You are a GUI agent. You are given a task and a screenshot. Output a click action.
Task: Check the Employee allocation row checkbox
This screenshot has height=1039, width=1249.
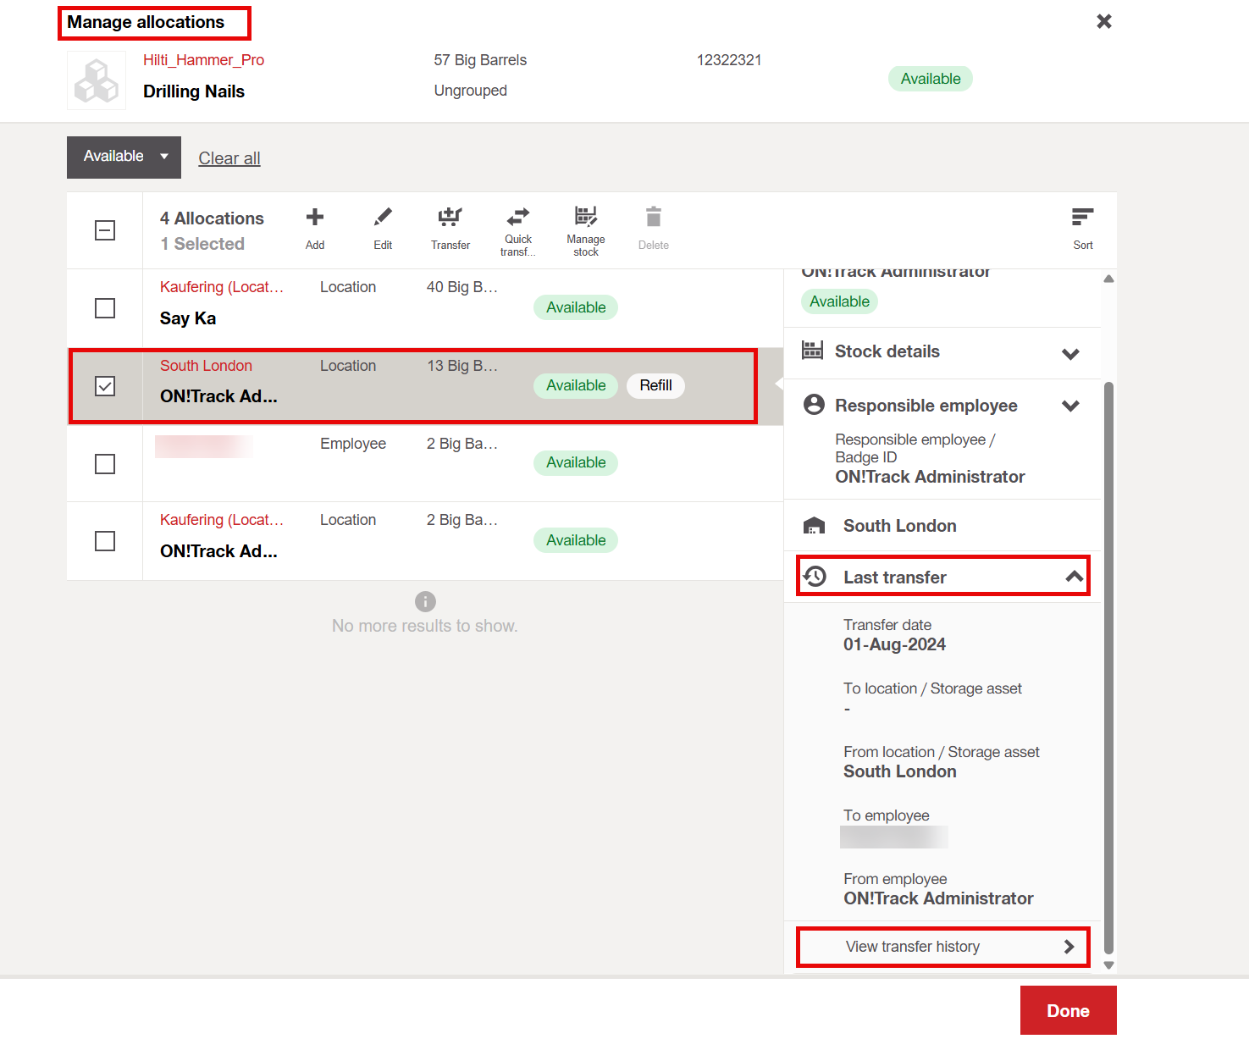(x=105, y=464)
